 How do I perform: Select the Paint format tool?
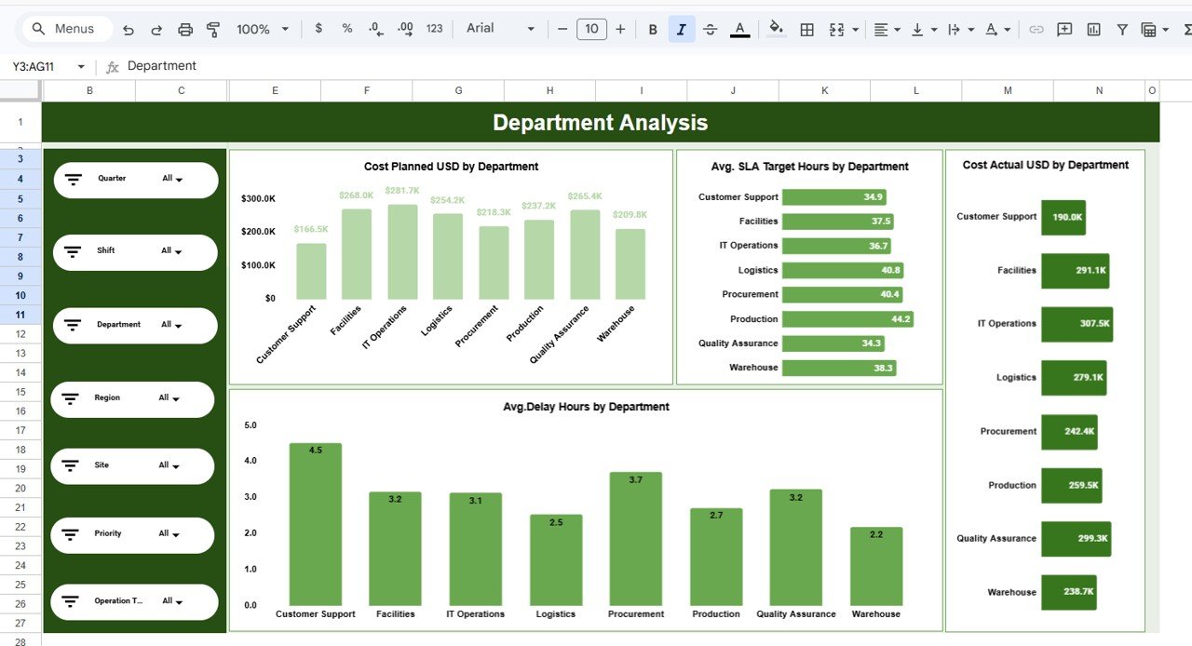[x=213, y=29]
